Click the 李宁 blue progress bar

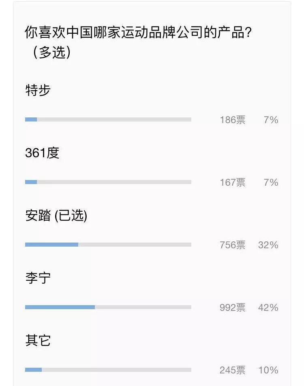point(60,307)
